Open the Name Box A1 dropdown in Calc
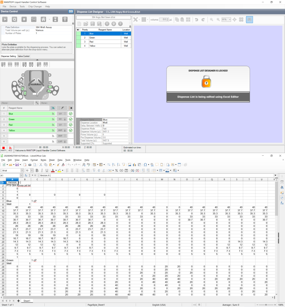 tap(21, 176)
